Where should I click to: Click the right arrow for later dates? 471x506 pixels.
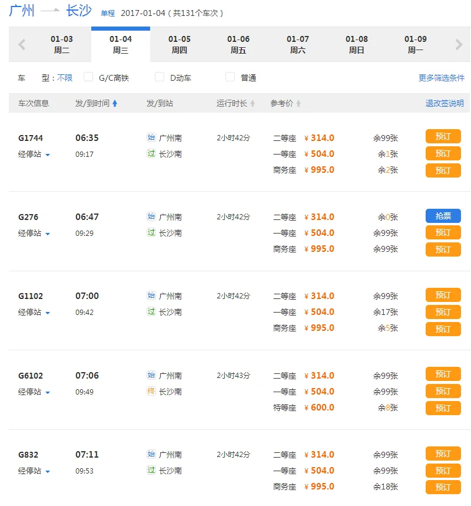coord(458,44)
